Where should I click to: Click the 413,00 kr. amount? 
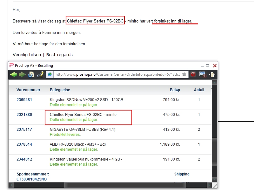(x=171, y=130)
